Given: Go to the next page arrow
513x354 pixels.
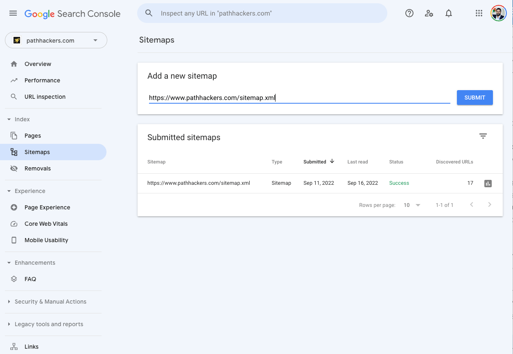Looking at the screenshot, I should click(x=490, y=204).
